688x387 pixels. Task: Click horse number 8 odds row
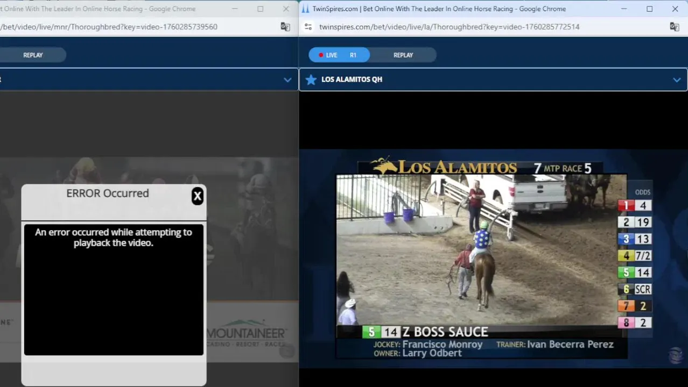pyautogui.click(x=635, y=322)
